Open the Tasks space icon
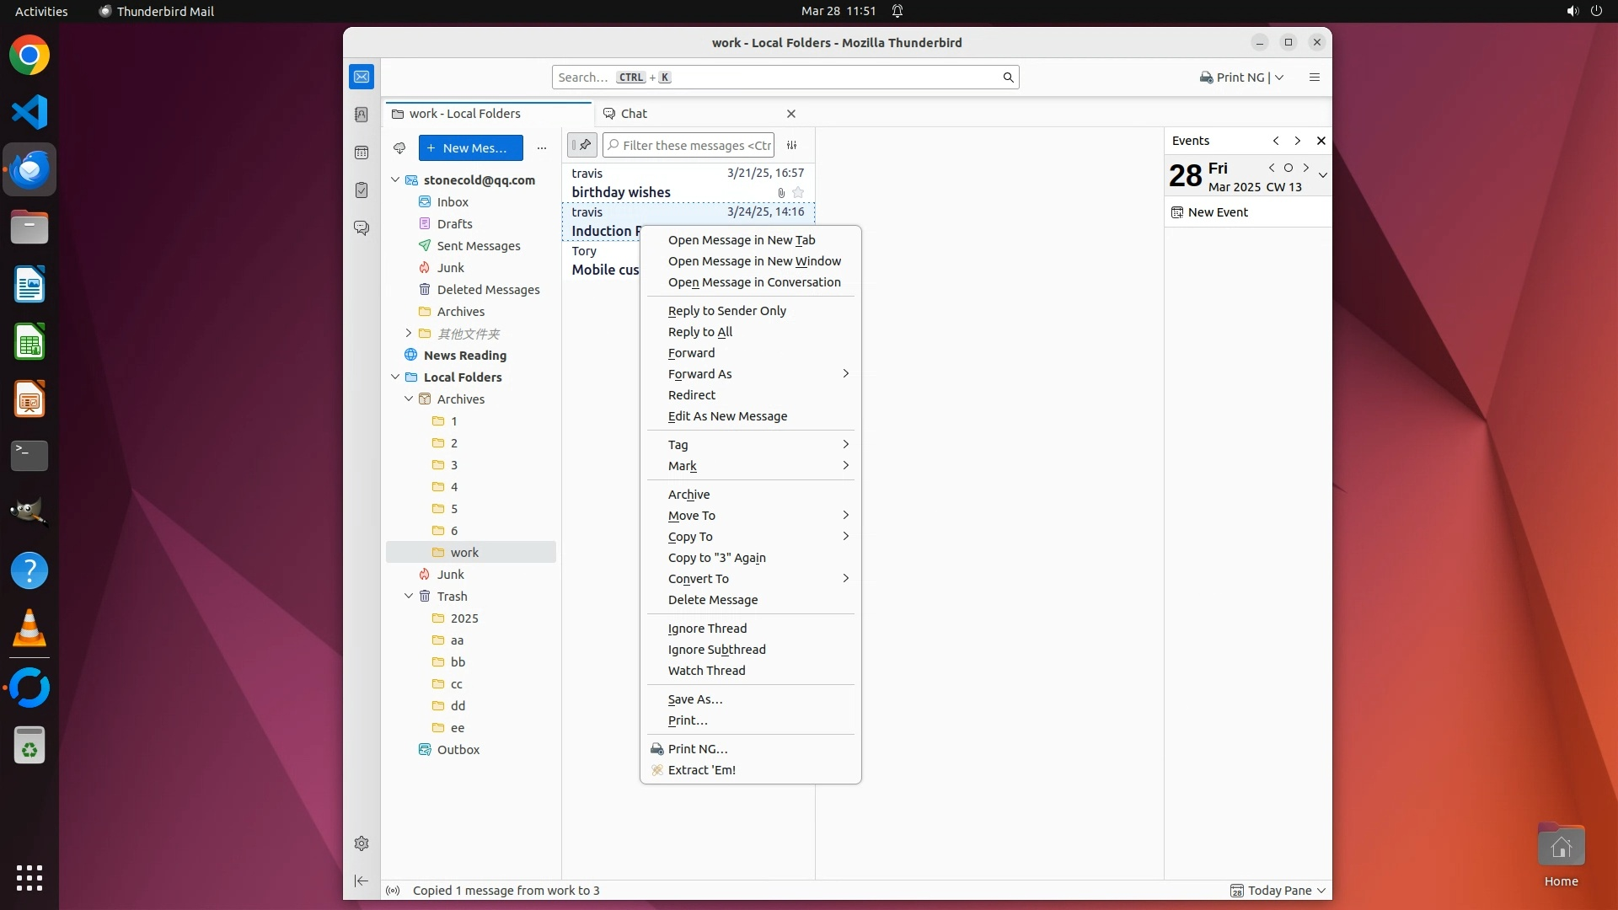This screenshot has height=910, width=1618. [x=362, y=190]
